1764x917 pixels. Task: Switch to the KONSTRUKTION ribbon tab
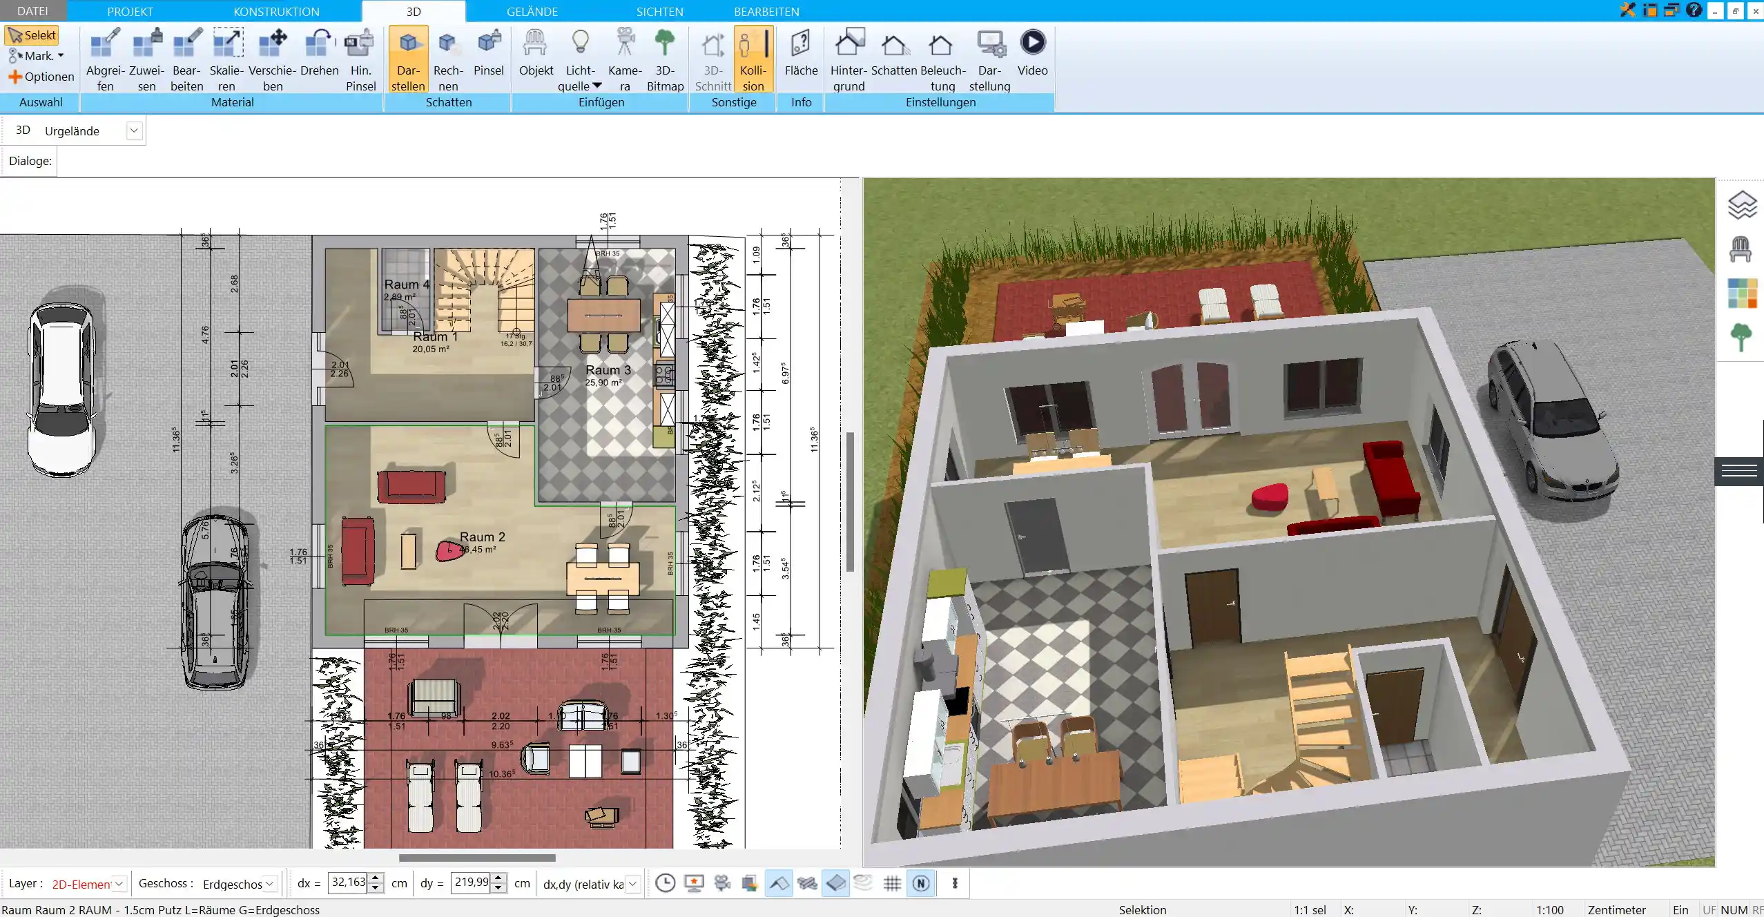click(276, 11)
